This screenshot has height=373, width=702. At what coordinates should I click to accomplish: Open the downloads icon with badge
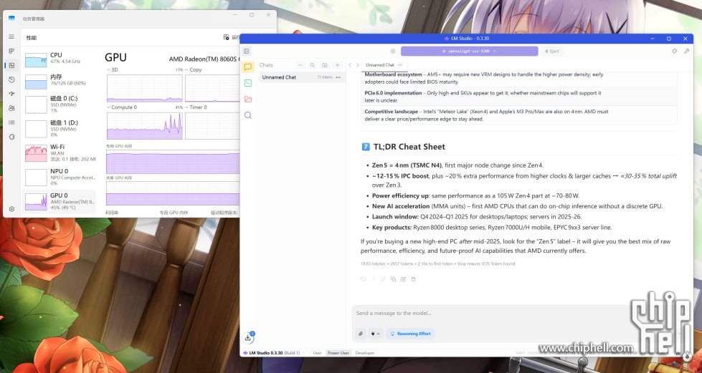coord(248,337)
